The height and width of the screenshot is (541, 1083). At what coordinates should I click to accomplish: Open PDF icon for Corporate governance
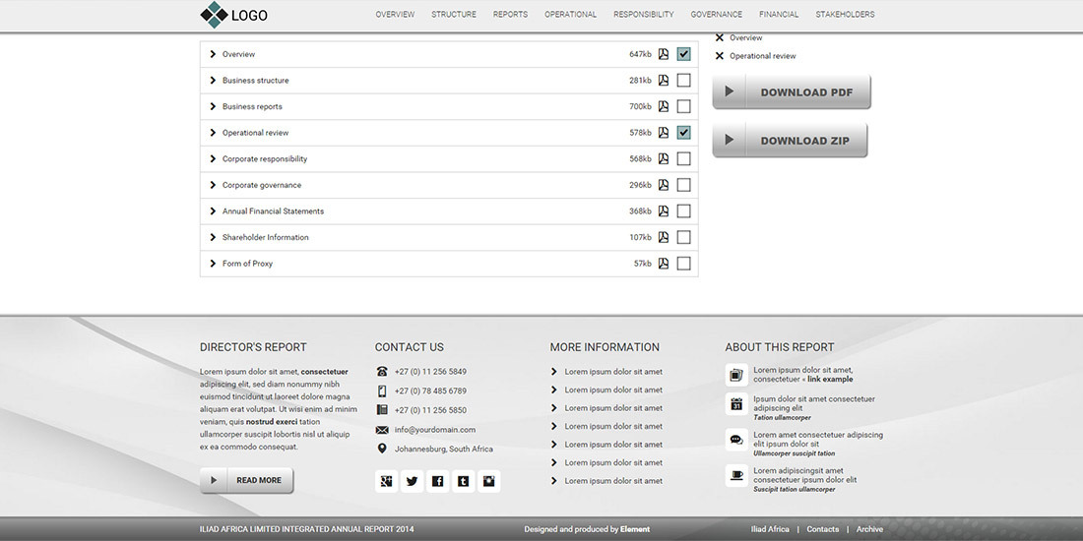tap(663, 185)
